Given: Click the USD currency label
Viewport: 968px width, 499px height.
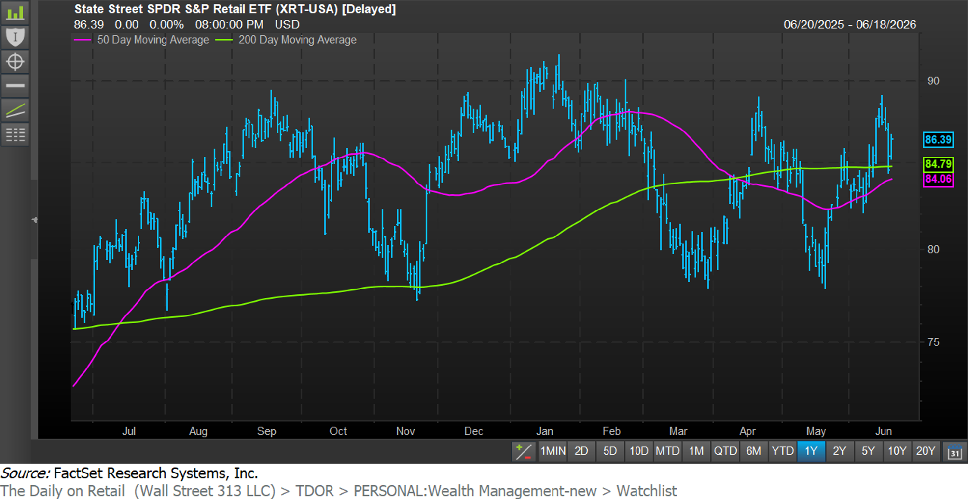Looking at the screenshot, I should (x=287, y=25).
